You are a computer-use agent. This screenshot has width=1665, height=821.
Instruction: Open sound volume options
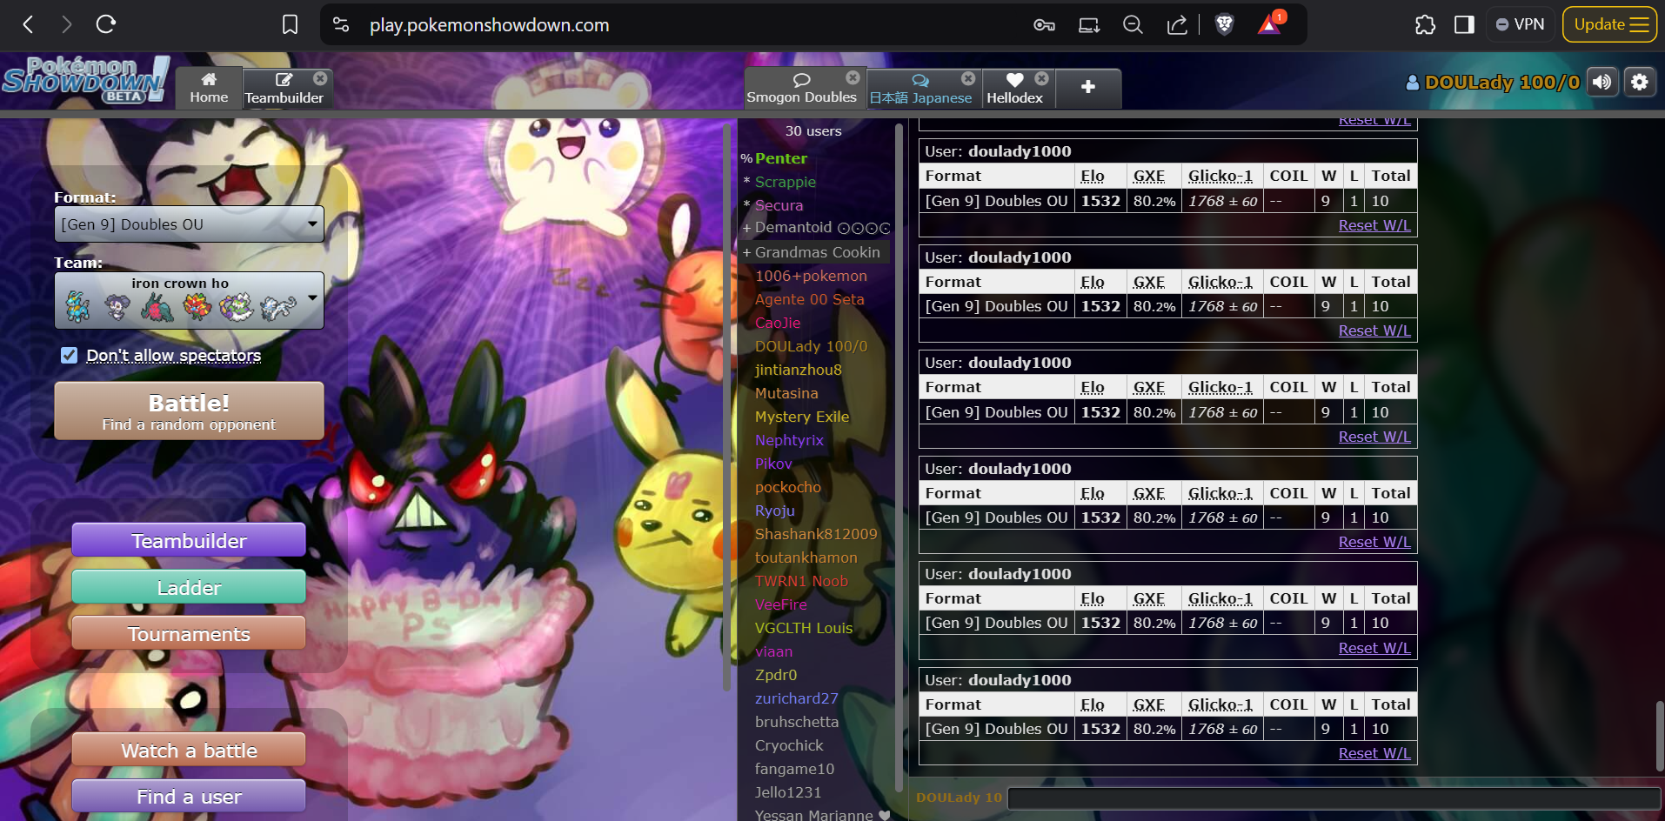coord(1602,82)
